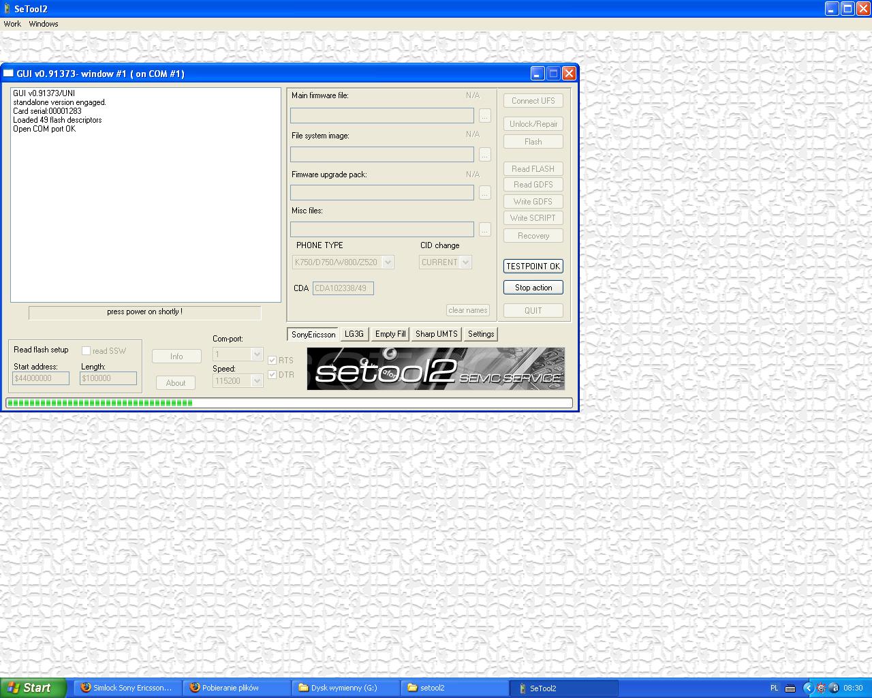Image resolution: width=872 pixels, height=698 pixels.
Task: Browse for Main firmware file
Action: coord(485,116)
